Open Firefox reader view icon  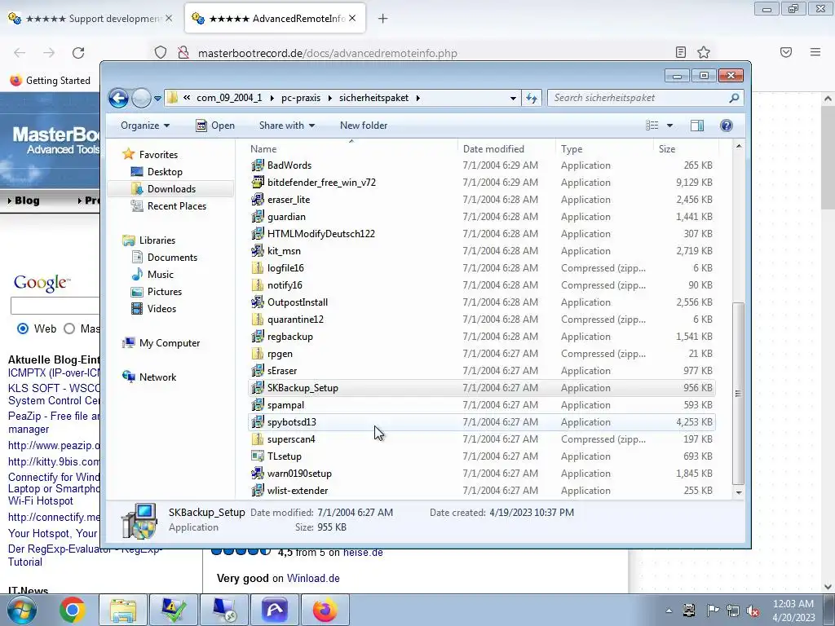tap(681, 52)
